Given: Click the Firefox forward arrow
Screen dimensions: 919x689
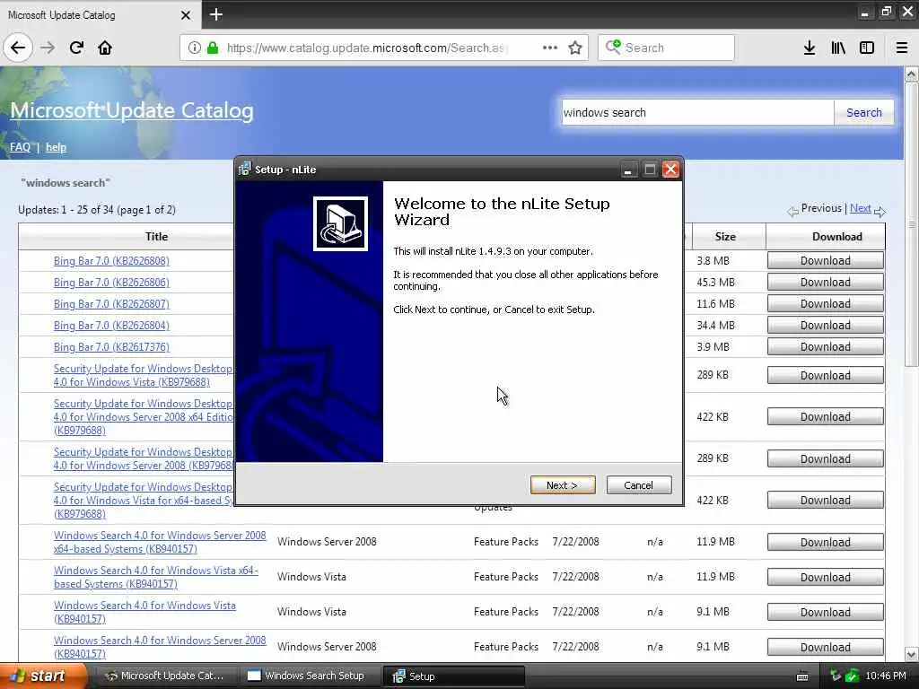Looking at the screenshot, I should click(x=48, y=48).
